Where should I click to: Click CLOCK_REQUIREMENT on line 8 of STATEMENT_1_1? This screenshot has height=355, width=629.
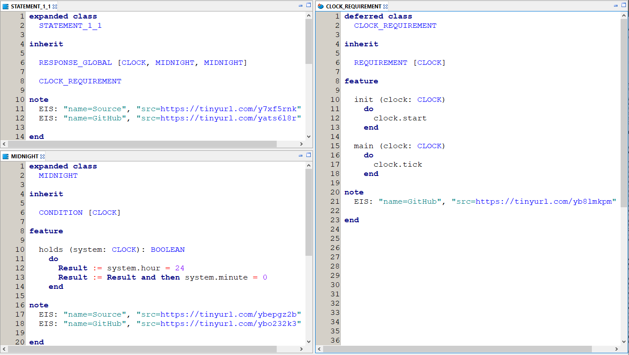[80, 81]
